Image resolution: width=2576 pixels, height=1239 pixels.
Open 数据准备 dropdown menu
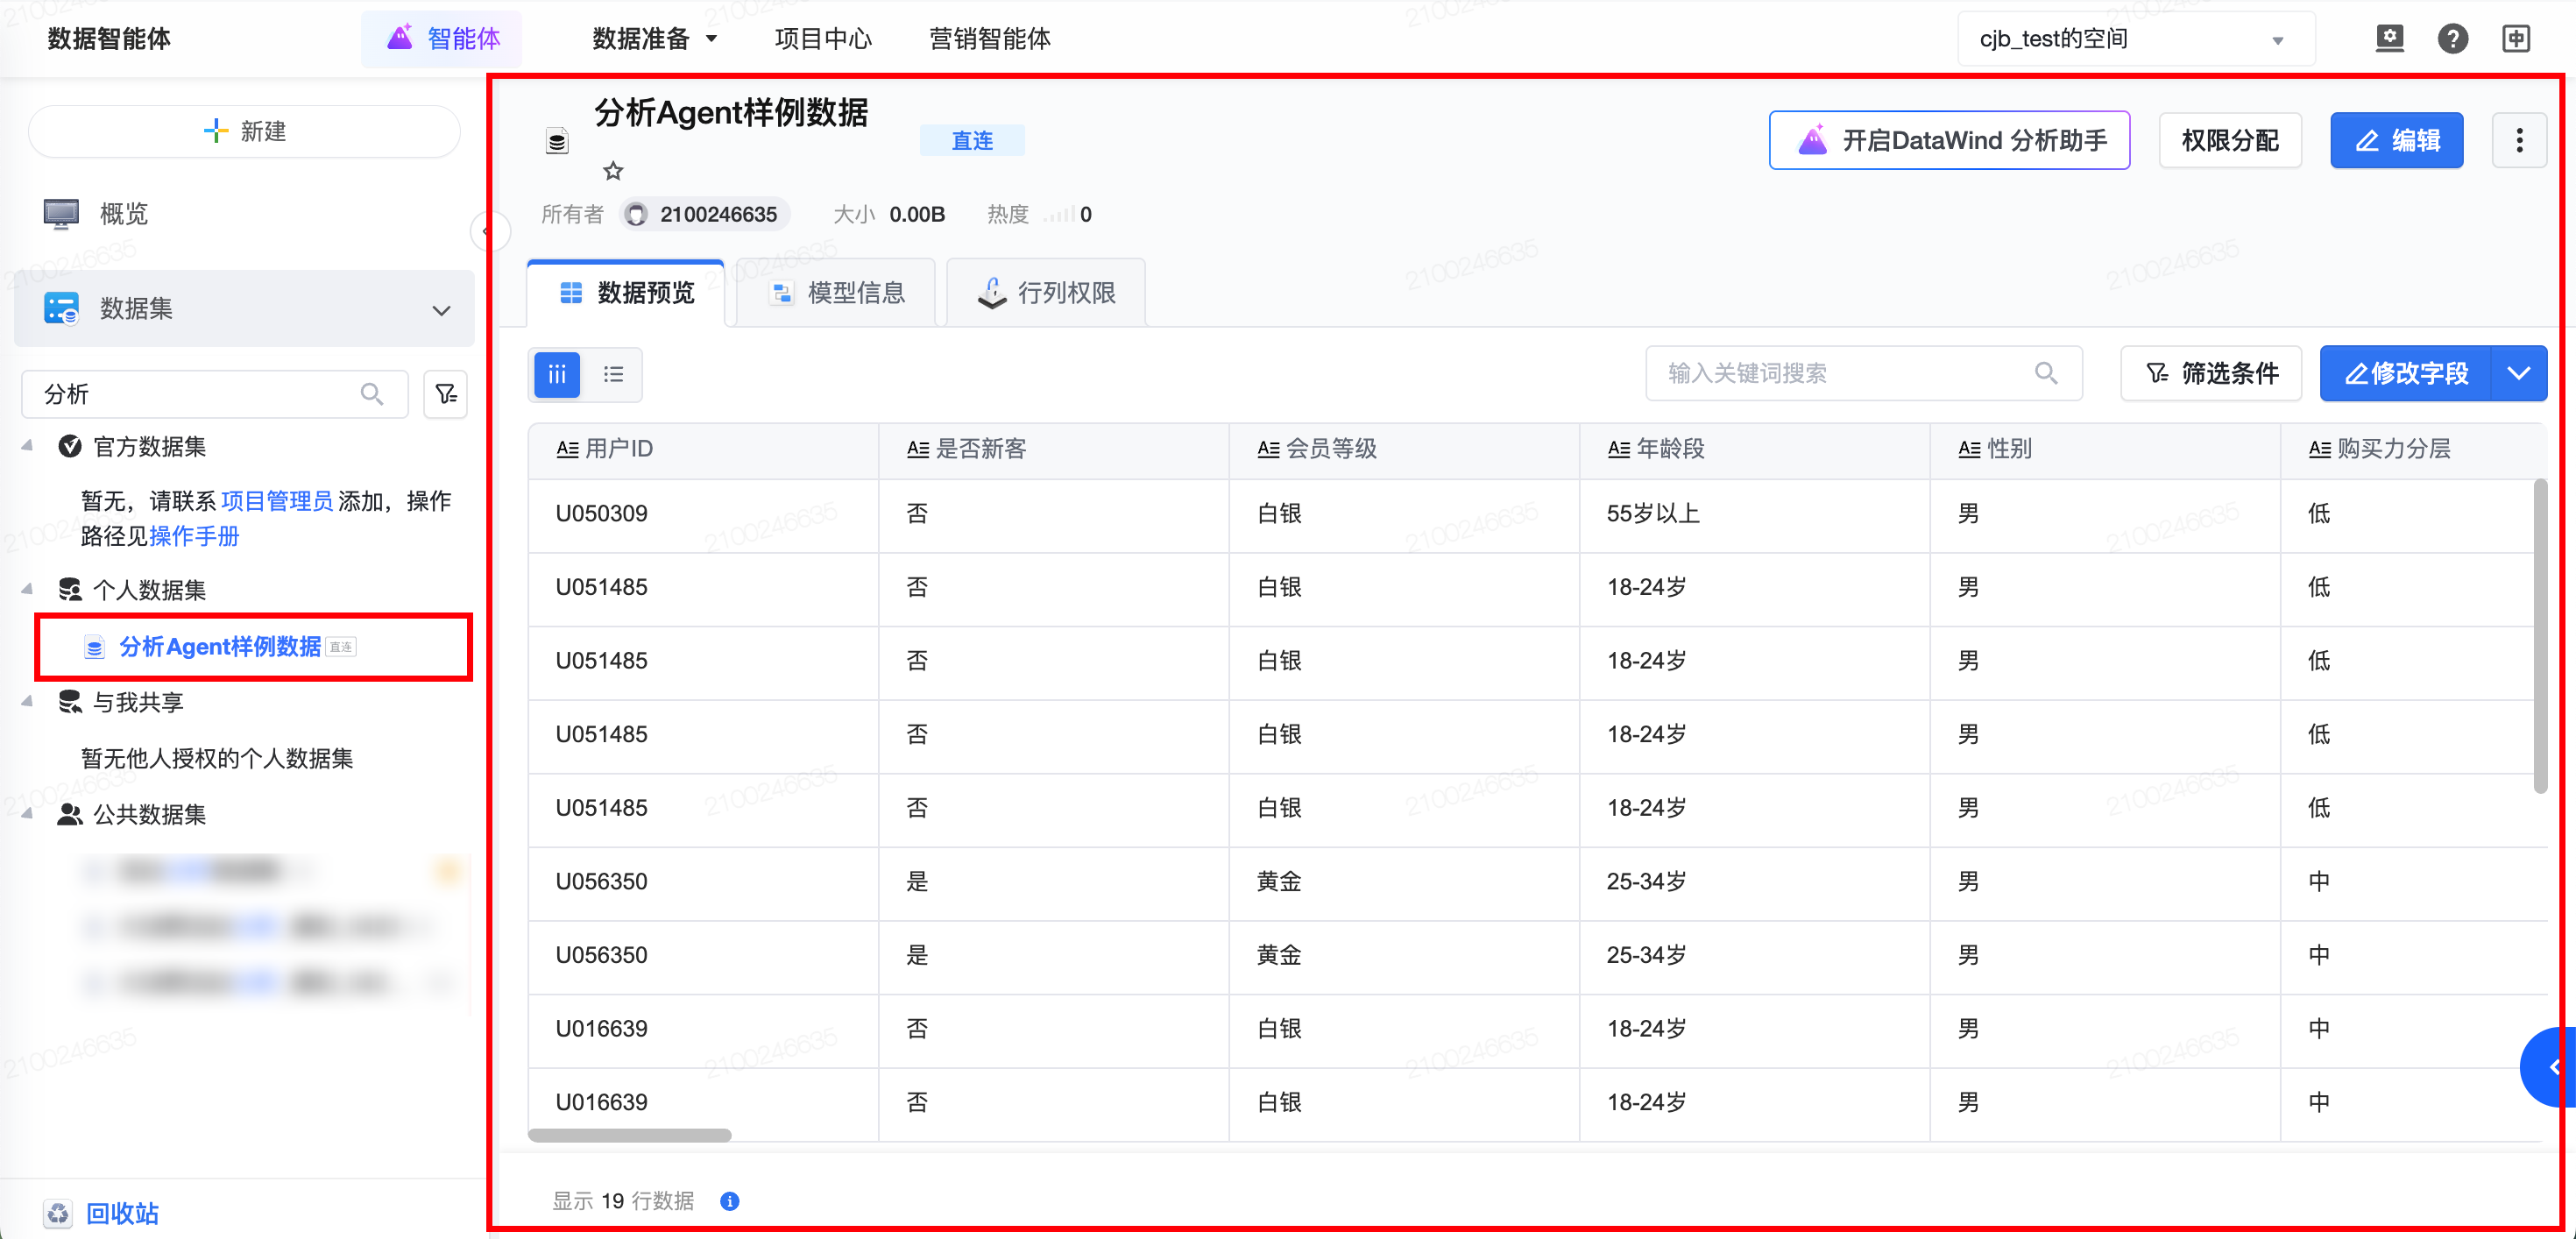pyautogui.click(x=655, y=39)
